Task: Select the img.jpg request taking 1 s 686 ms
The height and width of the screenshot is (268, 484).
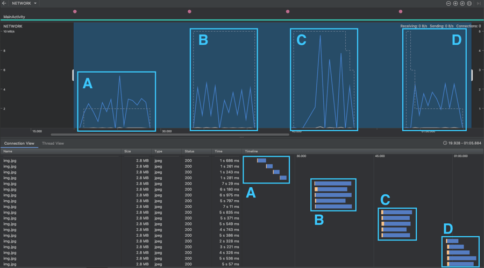Action: pyautogui.click(x=108, y=160)
